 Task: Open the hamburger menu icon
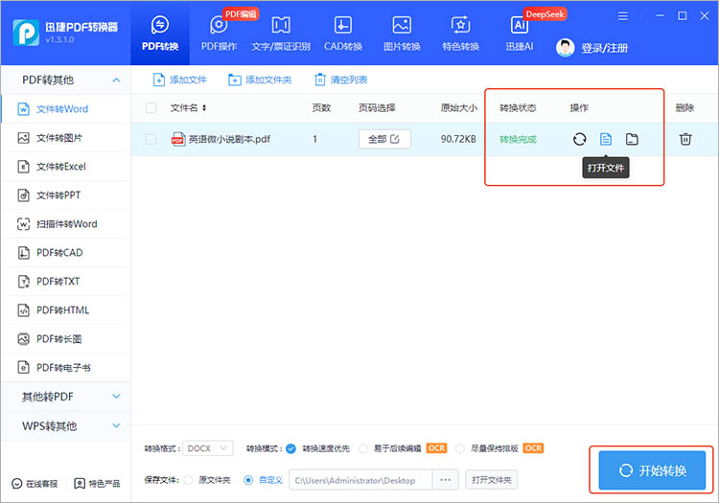point(622,16)
